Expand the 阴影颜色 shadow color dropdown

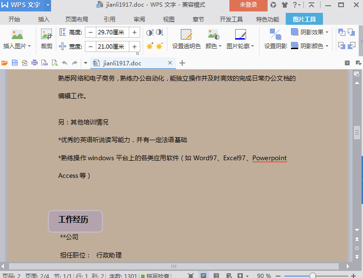(x=327, y=46)
